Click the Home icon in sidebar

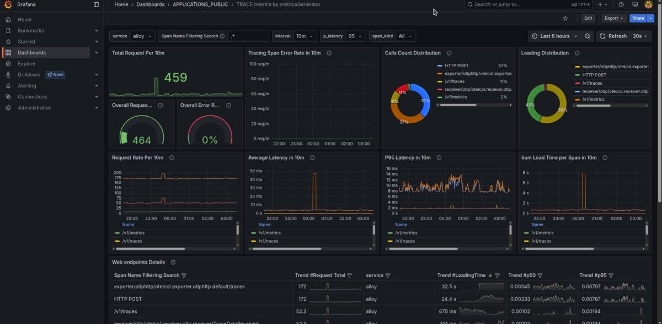8,20
